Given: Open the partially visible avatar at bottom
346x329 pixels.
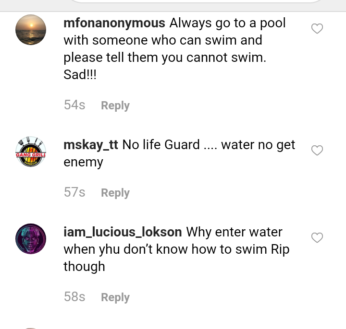Looking at the screenshot, I should click(31, 328).
